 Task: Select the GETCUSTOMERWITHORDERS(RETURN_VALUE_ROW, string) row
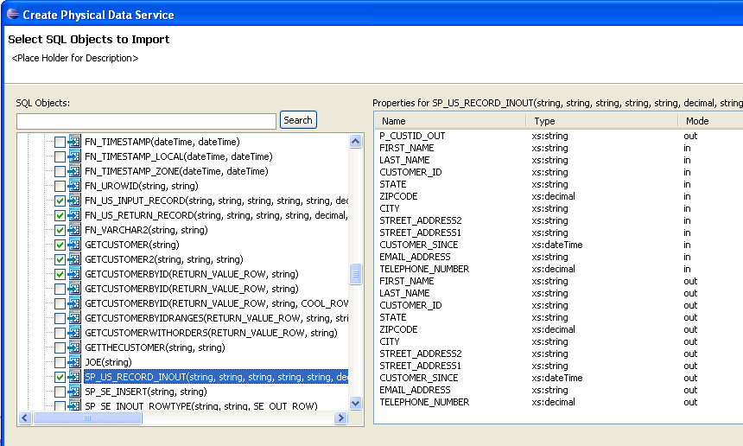tap(211, 333)
